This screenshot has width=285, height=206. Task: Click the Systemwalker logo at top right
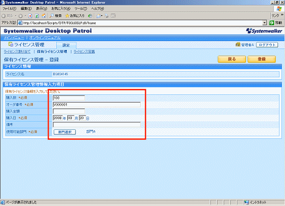[x=264, y=31]
